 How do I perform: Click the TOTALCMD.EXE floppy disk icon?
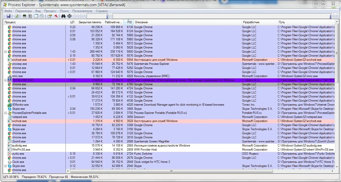(10, 80)
